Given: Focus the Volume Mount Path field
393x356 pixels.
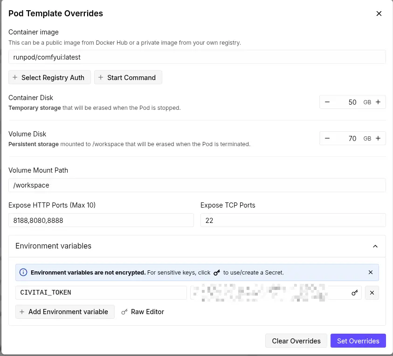Looking at the screenshot, I should coord(197,185).
